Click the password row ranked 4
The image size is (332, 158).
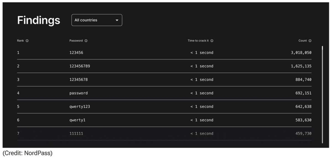coord(164,93)
